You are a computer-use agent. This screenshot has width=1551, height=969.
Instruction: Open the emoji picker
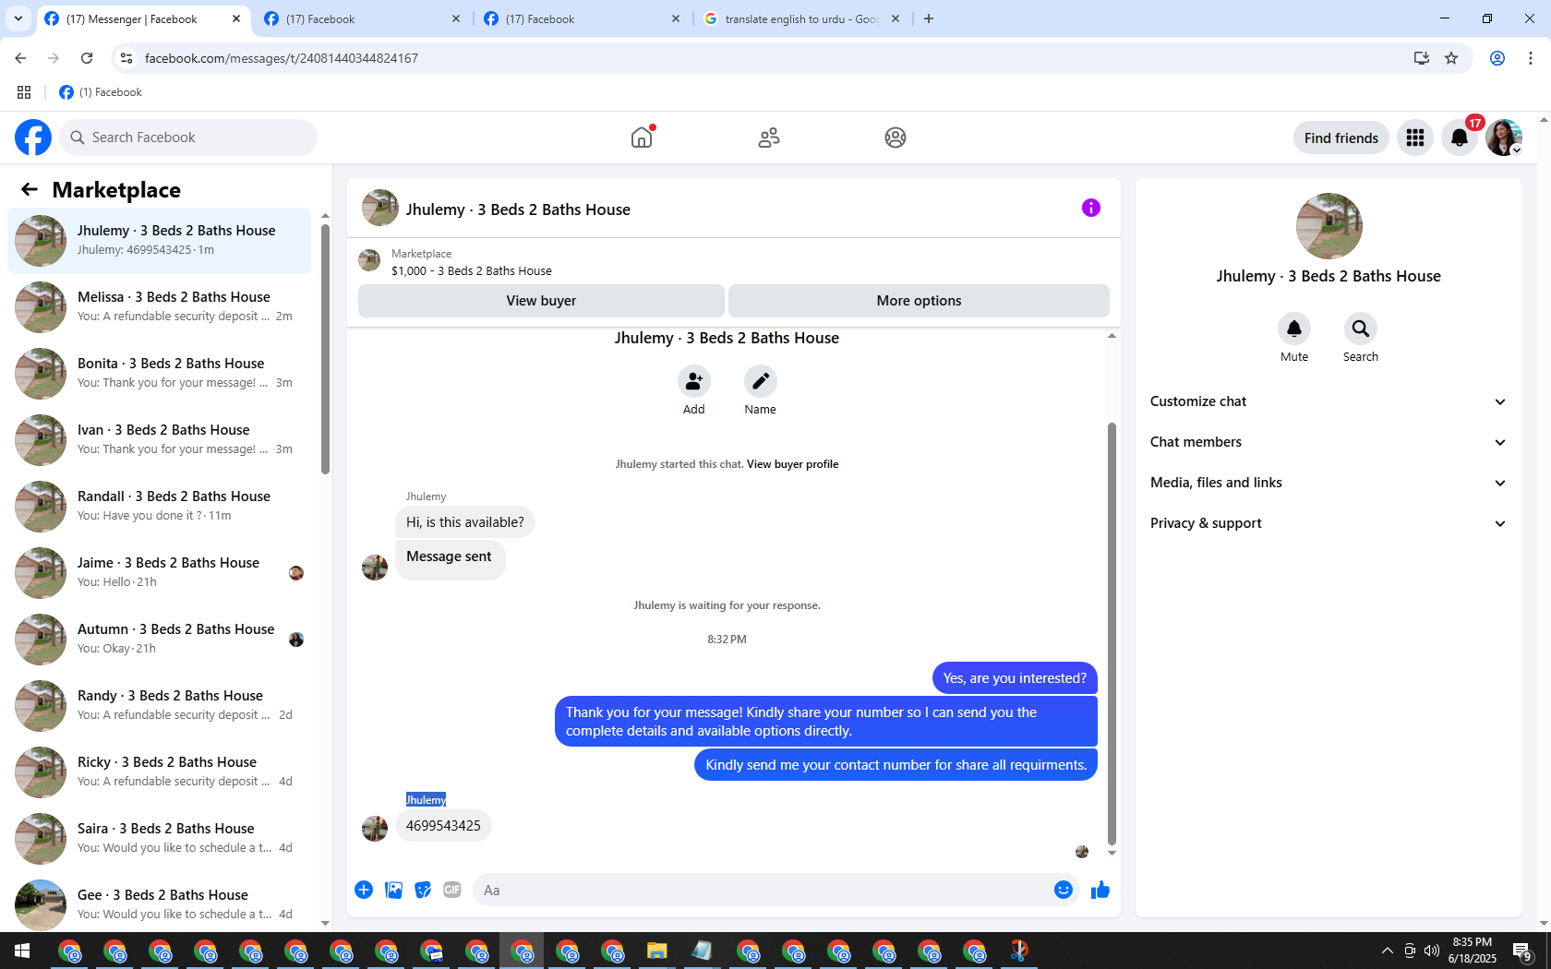(1064, 890)
